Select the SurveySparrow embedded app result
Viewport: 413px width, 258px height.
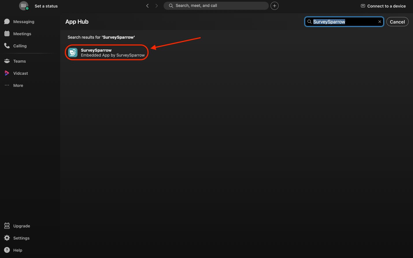click(x=107, y=53)
